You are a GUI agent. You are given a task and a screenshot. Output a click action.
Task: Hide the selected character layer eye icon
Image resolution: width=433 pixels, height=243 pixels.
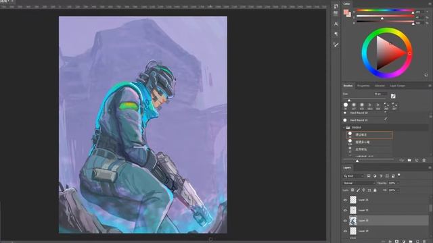345,221
